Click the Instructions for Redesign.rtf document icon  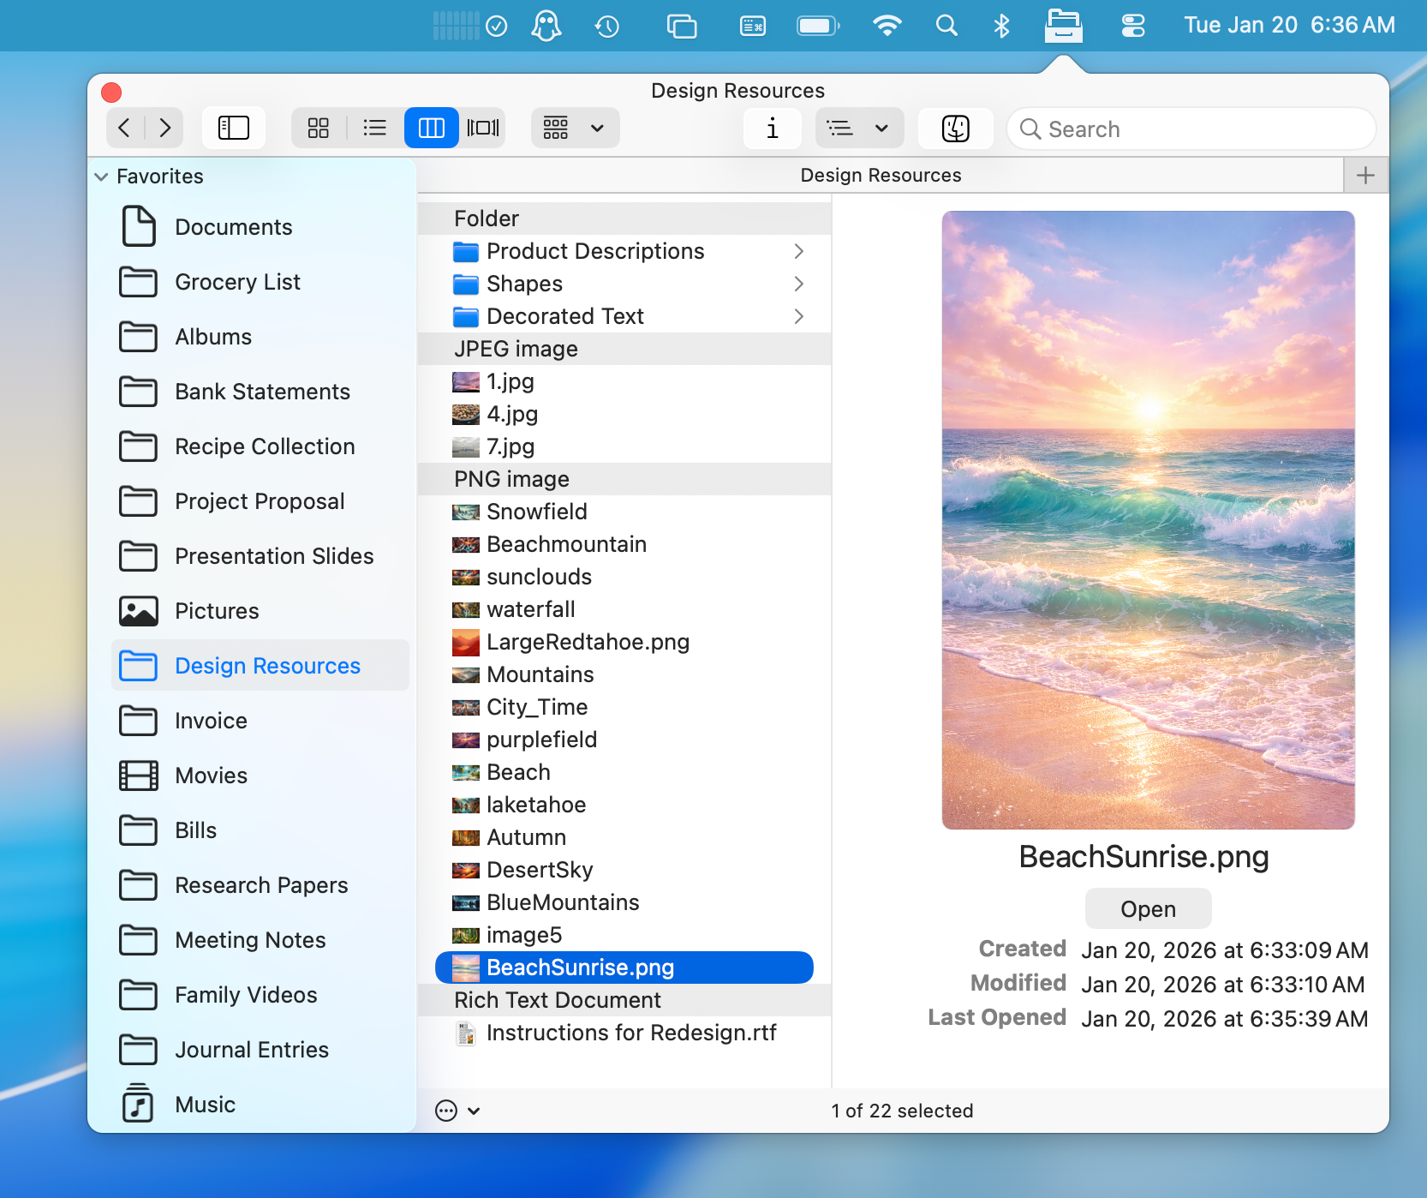pos(466,1033)
